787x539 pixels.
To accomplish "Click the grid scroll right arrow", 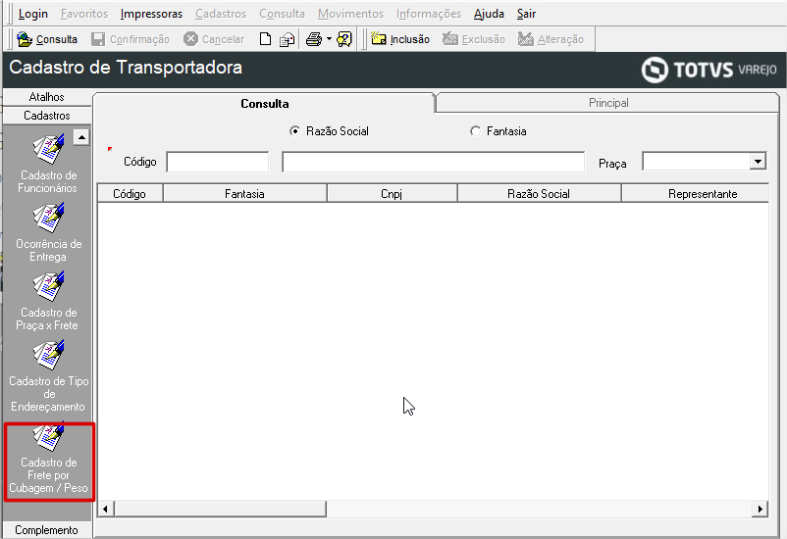I will (x=760, y=509).
